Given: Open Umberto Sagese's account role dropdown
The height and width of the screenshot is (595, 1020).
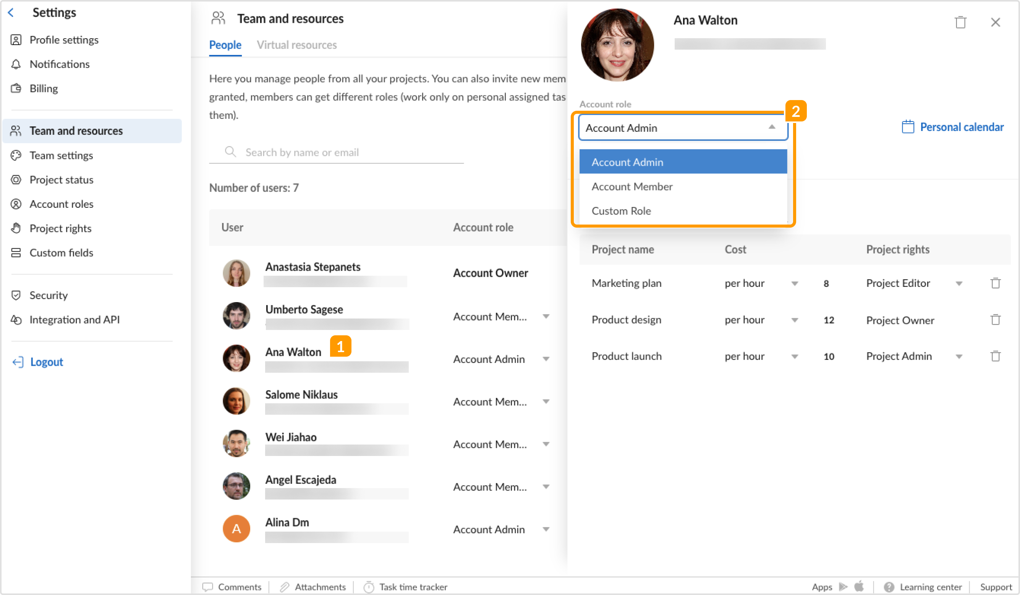Looking at the screenshot, I should click(x=546, y=316).
